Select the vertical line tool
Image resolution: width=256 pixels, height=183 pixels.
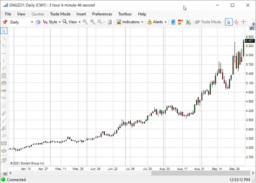(4, 61)
